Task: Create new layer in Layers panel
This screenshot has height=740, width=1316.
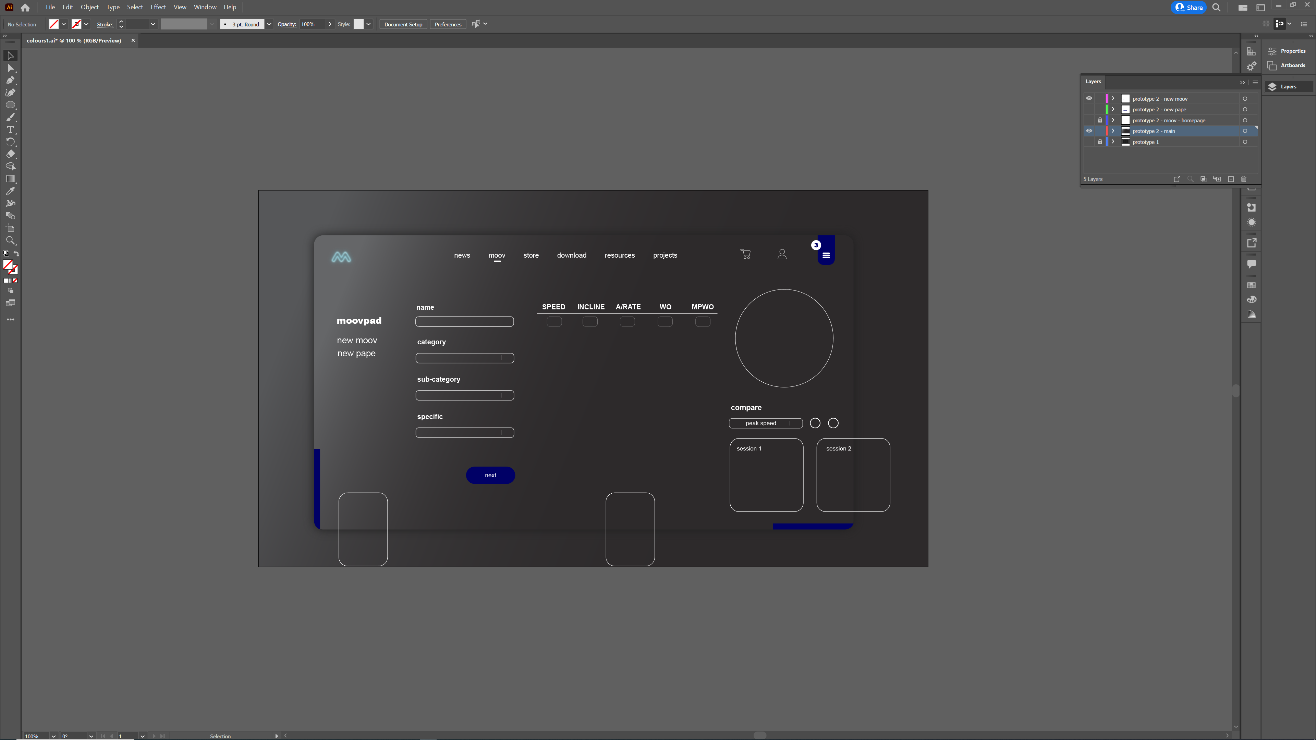Action: [1231, 179]
